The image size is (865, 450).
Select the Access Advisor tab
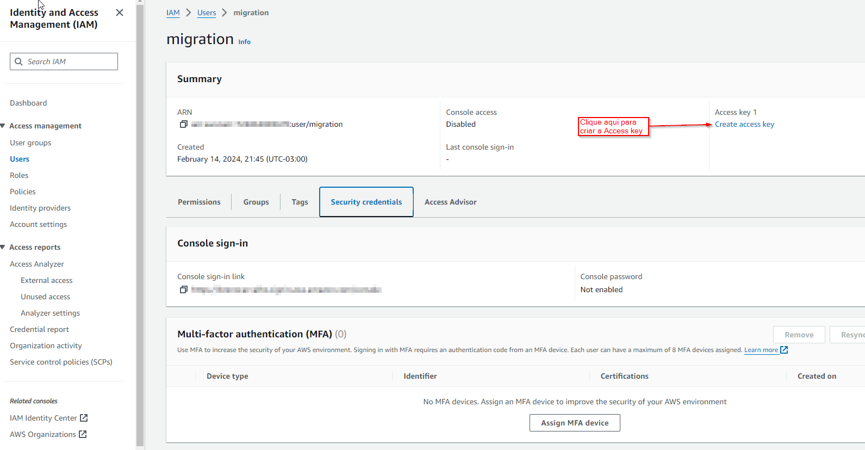450,202
